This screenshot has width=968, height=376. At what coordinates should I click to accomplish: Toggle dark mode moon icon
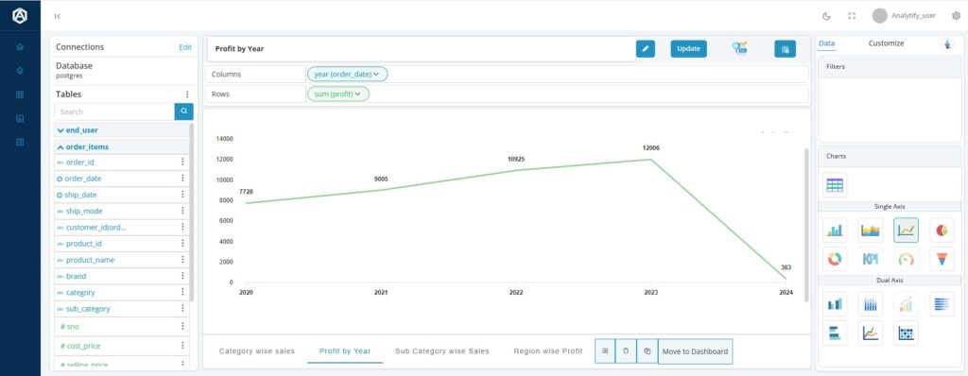(x=826, y=16)
